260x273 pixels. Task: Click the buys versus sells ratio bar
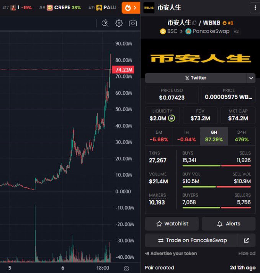click(217, 166)
